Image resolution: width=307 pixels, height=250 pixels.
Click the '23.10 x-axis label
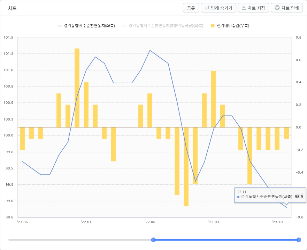pyautogui.click(x=277, y=222)
